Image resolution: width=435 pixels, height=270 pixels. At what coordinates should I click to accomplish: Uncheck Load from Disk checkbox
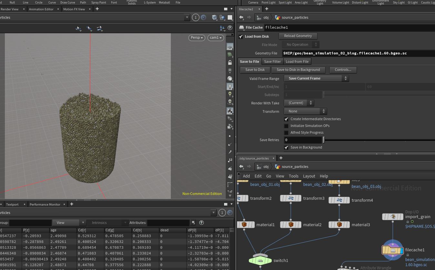tap(241, 36)
